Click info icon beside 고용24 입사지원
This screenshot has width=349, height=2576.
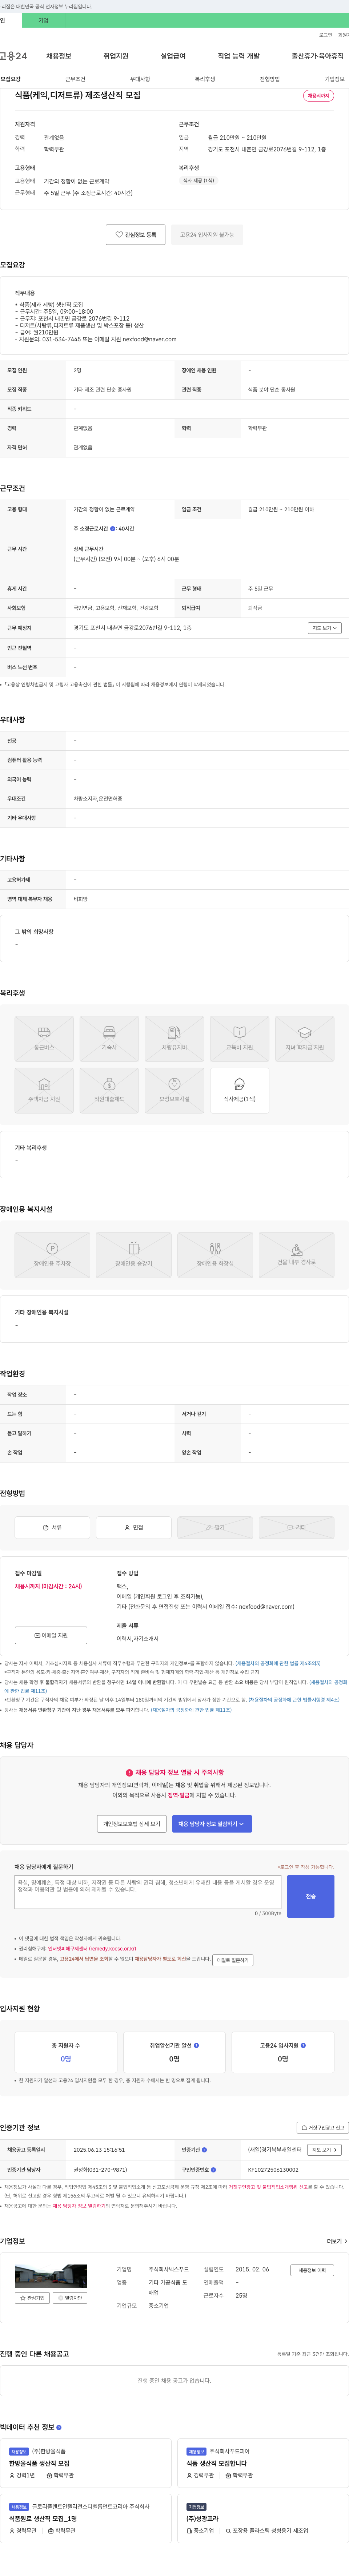(303, 2045)
